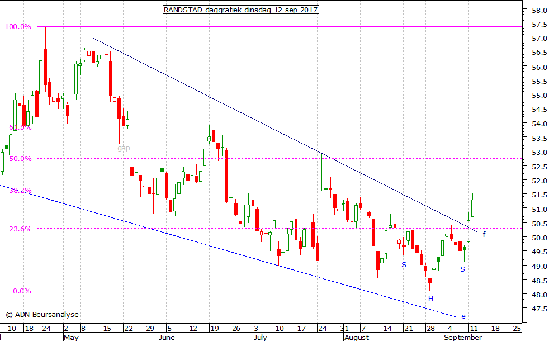Click the September month label
549x341 pixels.
click(463, 337)
